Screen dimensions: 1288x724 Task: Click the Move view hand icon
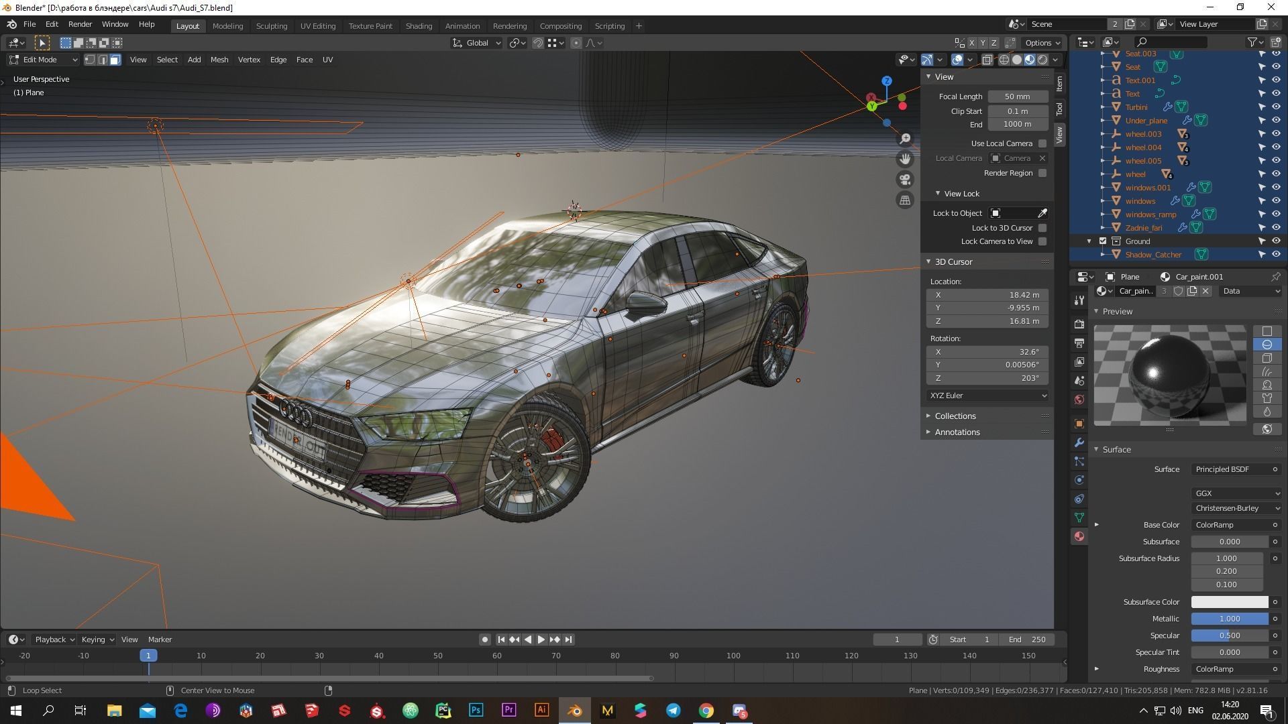tap(905, 159)
